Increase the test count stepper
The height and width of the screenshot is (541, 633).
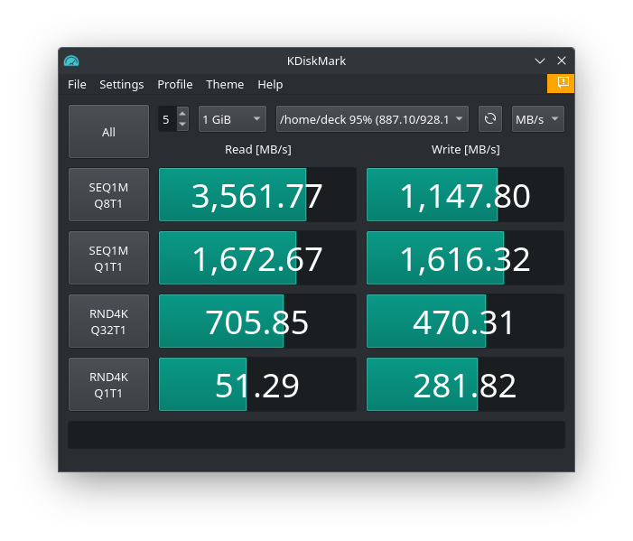[x=182, y=114]
